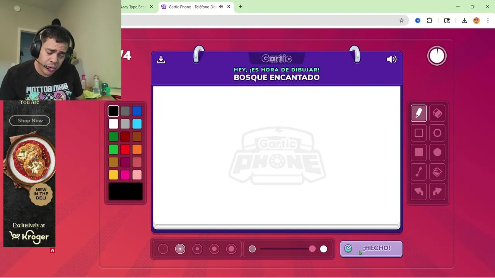
Task: Redo the drawing stroke
Action: pyautogui.click(x=437, y=192)
